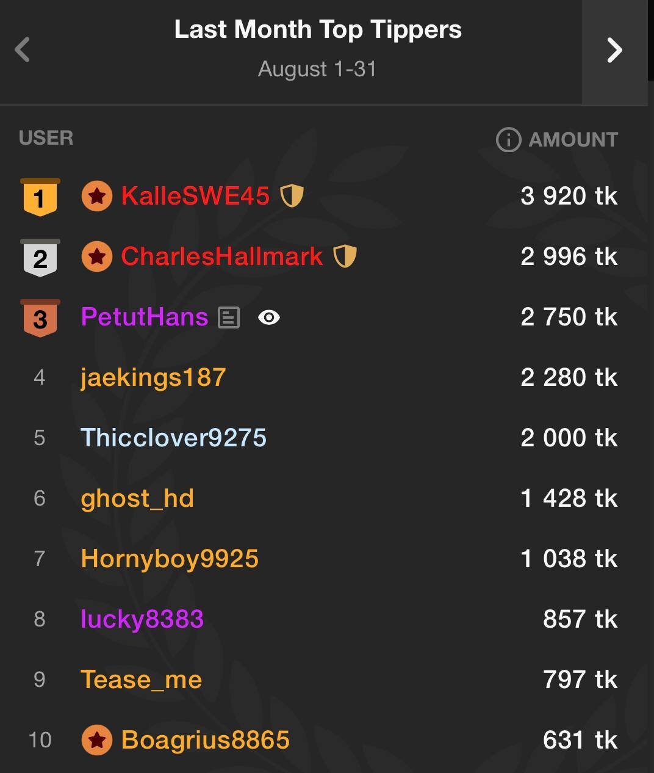This screenshot has width=654, height=773.
Task: Click star badge next to CharlesHallmark
Action: 96,256
